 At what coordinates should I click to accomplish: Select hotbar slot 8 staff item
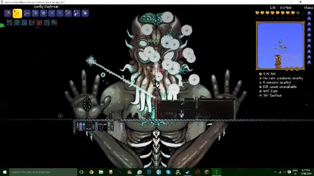[x=68, y=13]
